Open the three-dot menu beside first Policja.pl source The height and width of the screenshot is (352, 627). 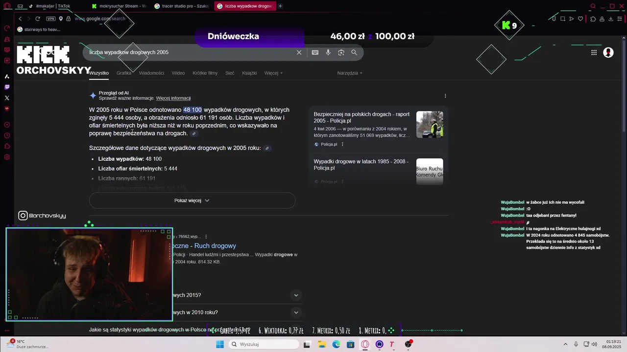point(342,144)
